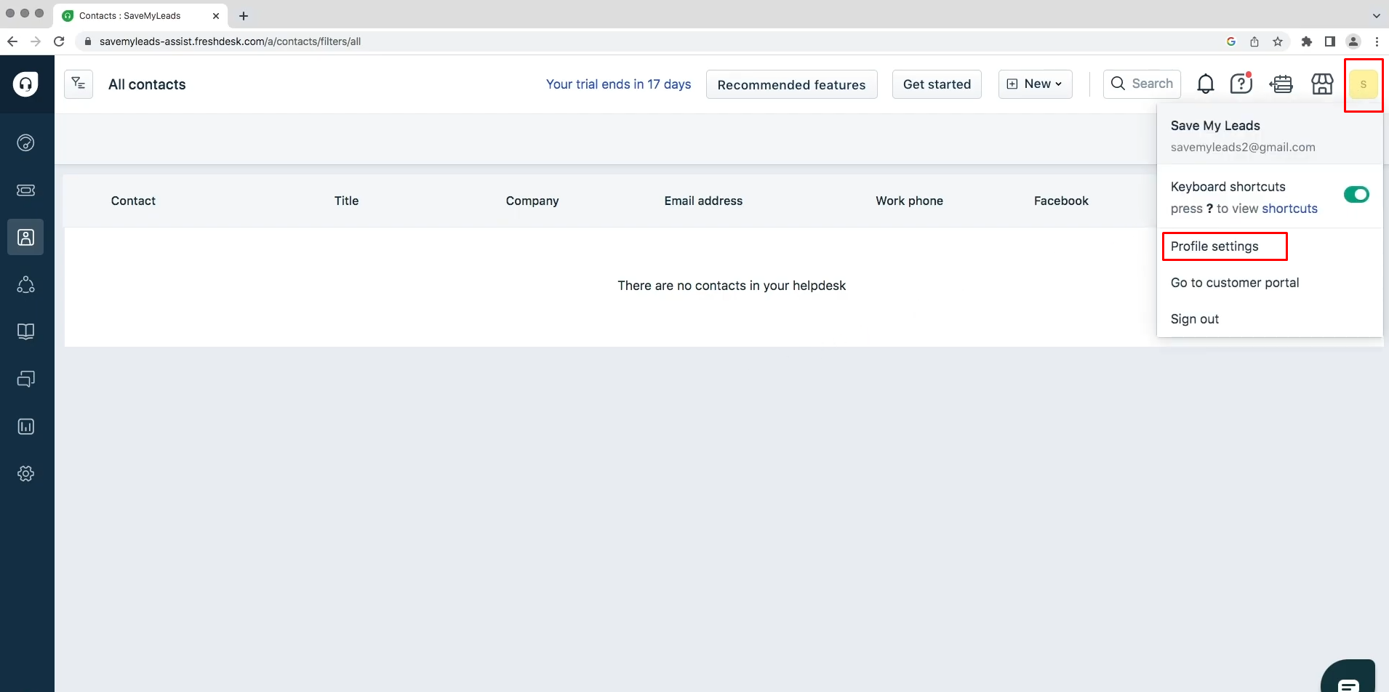Reload the page with refresh icon
The width and height of the screenshot is (1389, 692).
click(60, 41)
